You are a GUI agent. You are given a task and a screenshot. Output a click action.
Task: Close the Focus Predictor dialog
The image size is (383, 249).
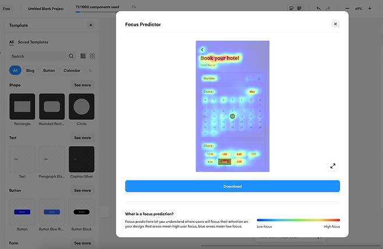tap(335, 24)
